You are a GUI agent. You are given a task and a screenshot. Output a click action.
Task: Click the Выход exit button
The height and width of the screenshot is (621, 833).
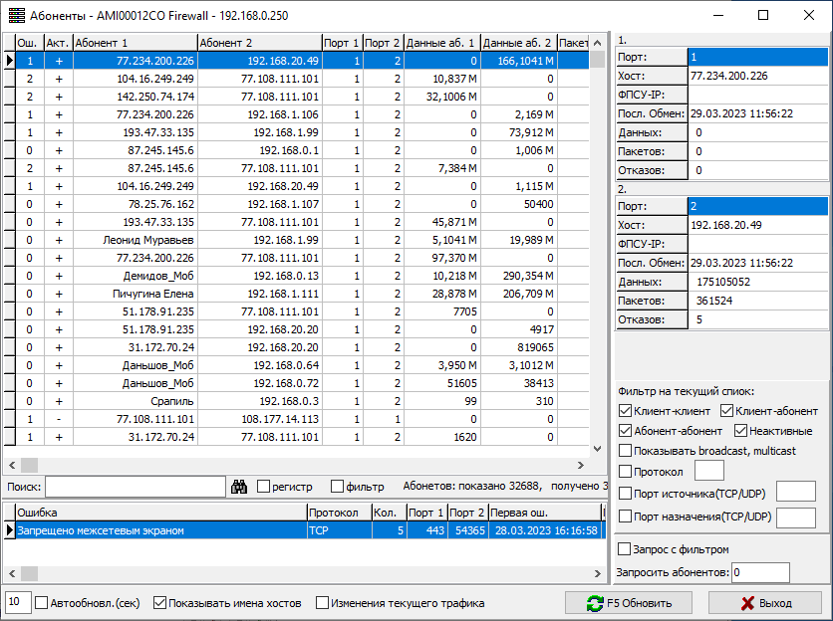(x=764, y=603)
